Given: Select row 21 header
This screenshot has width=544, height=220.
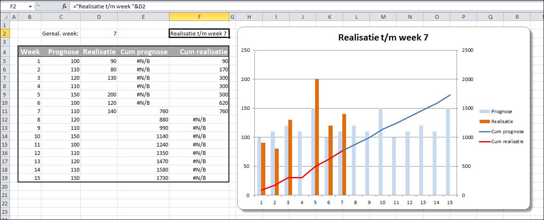Looking at the screenshot, I should coord(4,195).
